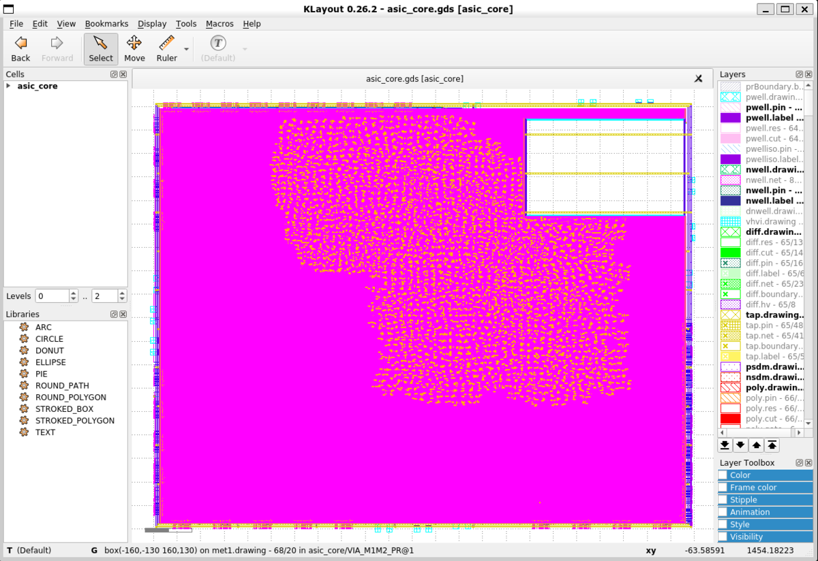Select the ARC library item icon

click(24, 327)
